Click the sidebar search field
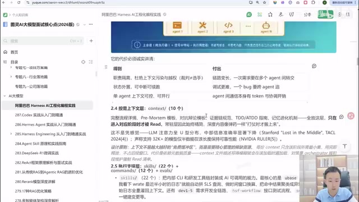The image size is (359, 202). click(x=43, y=41)
